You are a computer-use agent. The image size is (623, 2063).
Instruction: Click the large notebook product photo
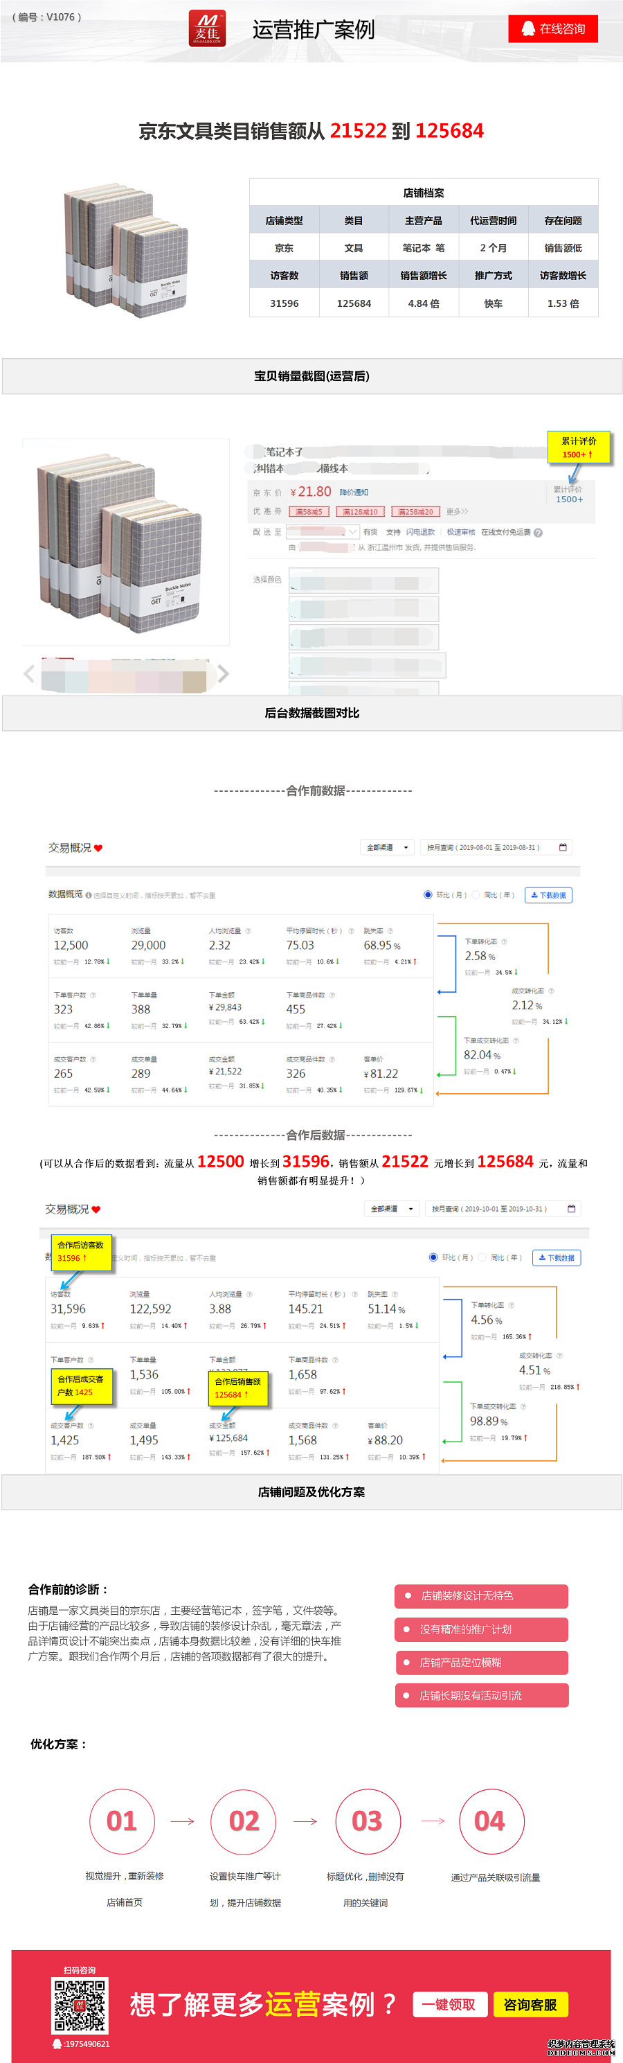[x=127, y=541]
